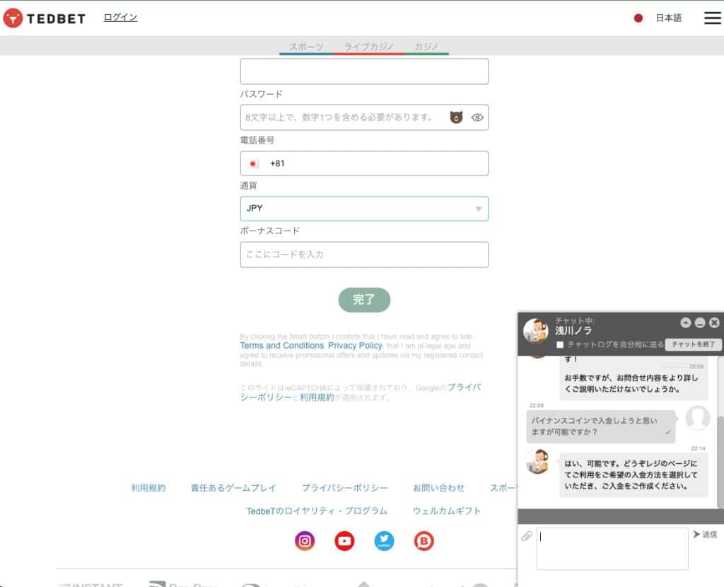Open the YouTube channel icon

click(x=344, y=540)
